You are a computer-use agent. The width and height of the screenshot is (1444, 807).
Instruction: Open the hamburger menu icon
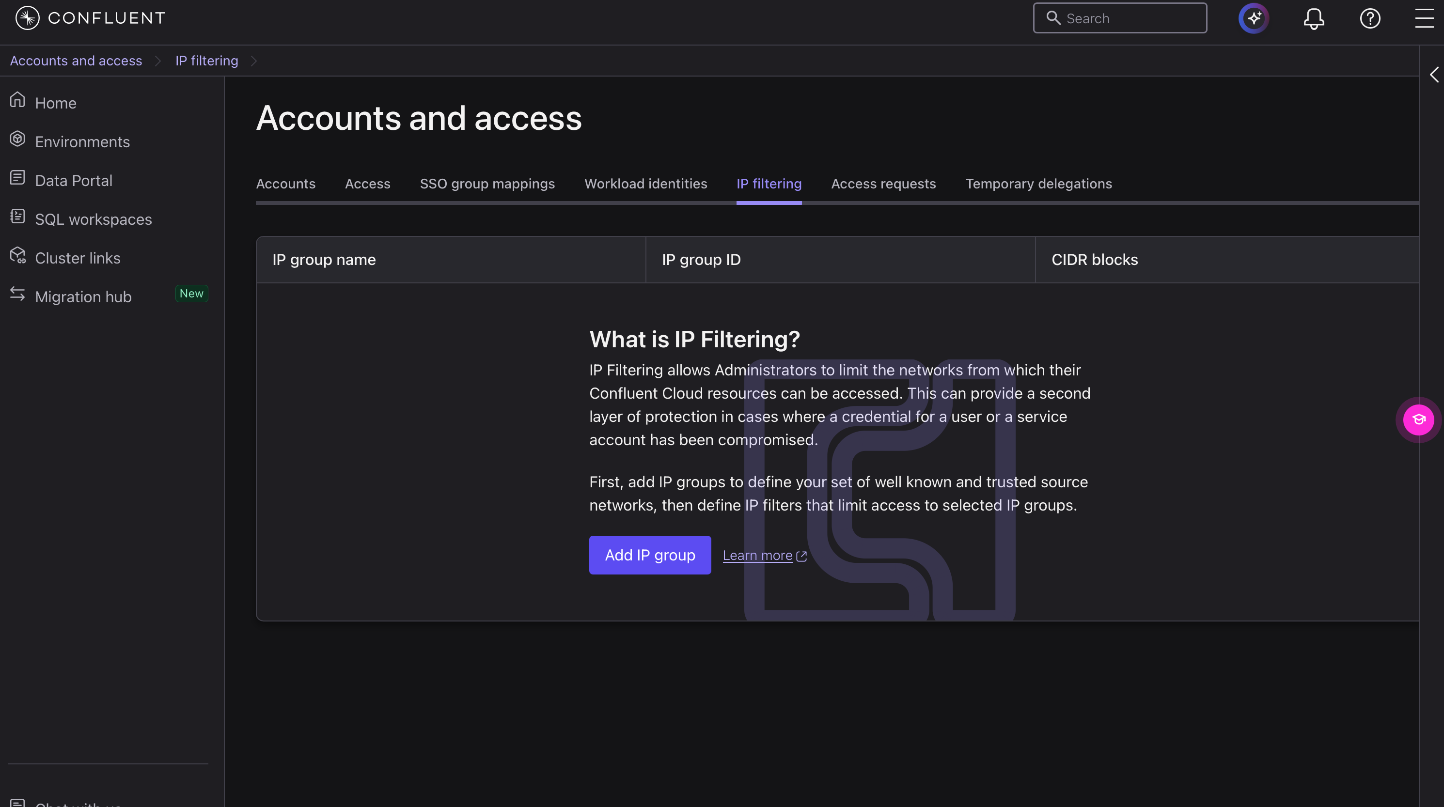1424,18
